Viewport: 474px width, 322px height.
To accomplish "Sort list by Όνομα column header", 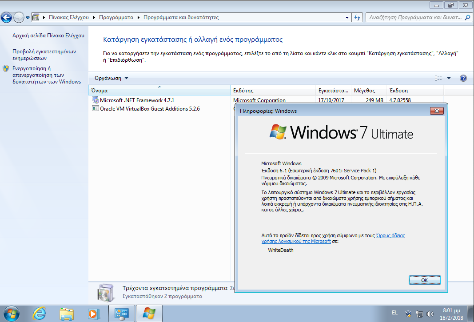I will (x=159, y=91).
